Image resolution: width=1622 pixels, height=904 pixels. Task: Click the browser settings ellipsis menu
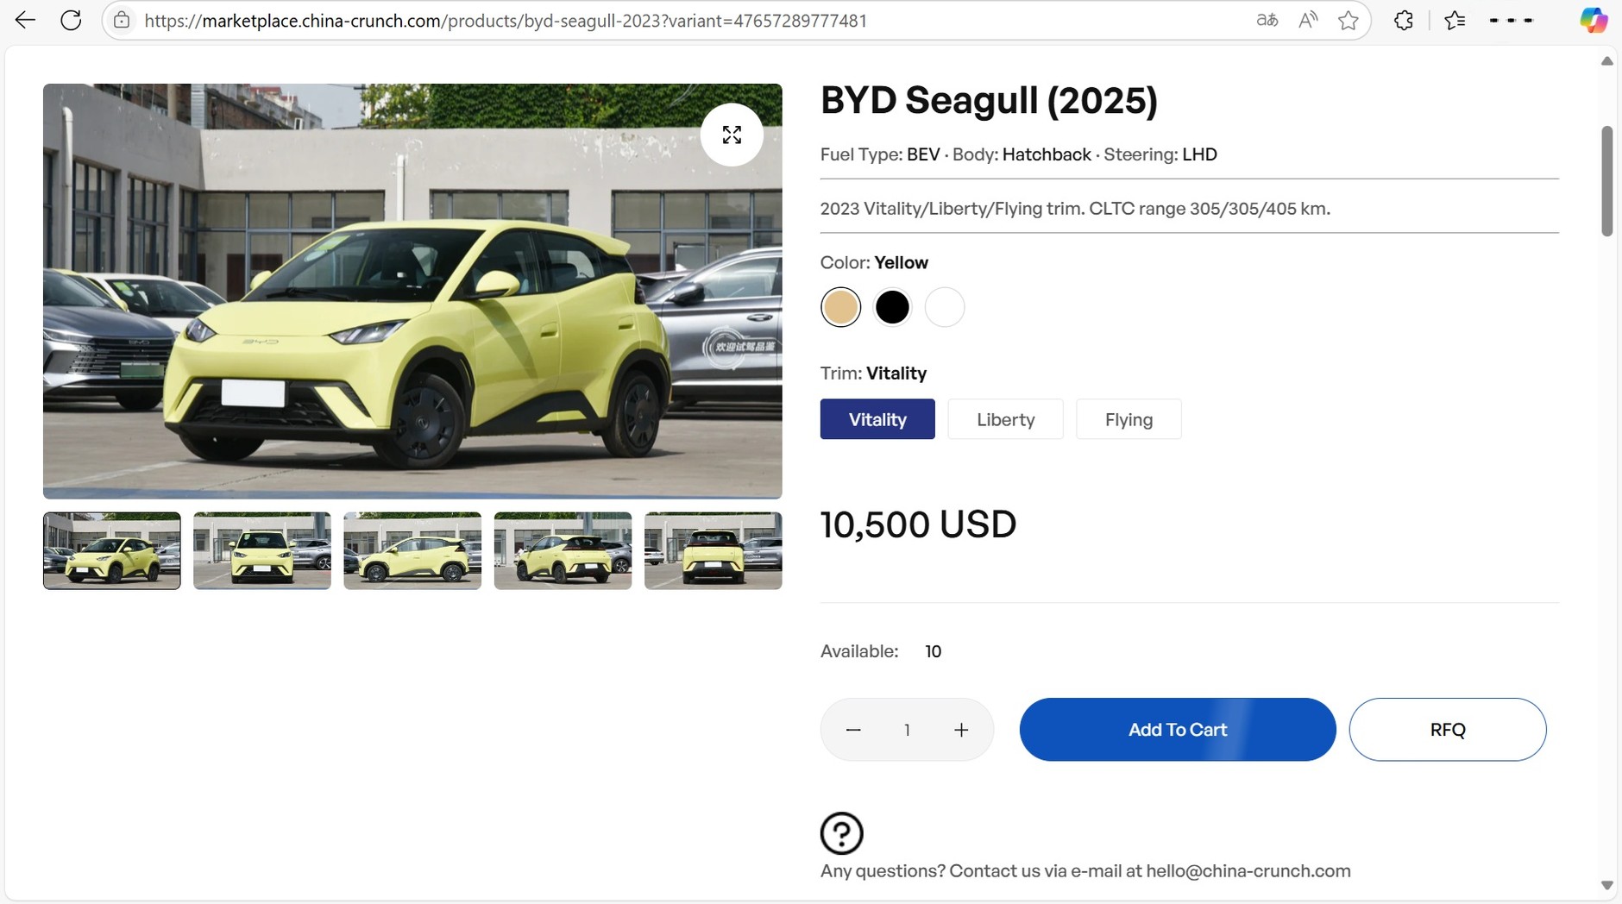(x=1511, y=19)
